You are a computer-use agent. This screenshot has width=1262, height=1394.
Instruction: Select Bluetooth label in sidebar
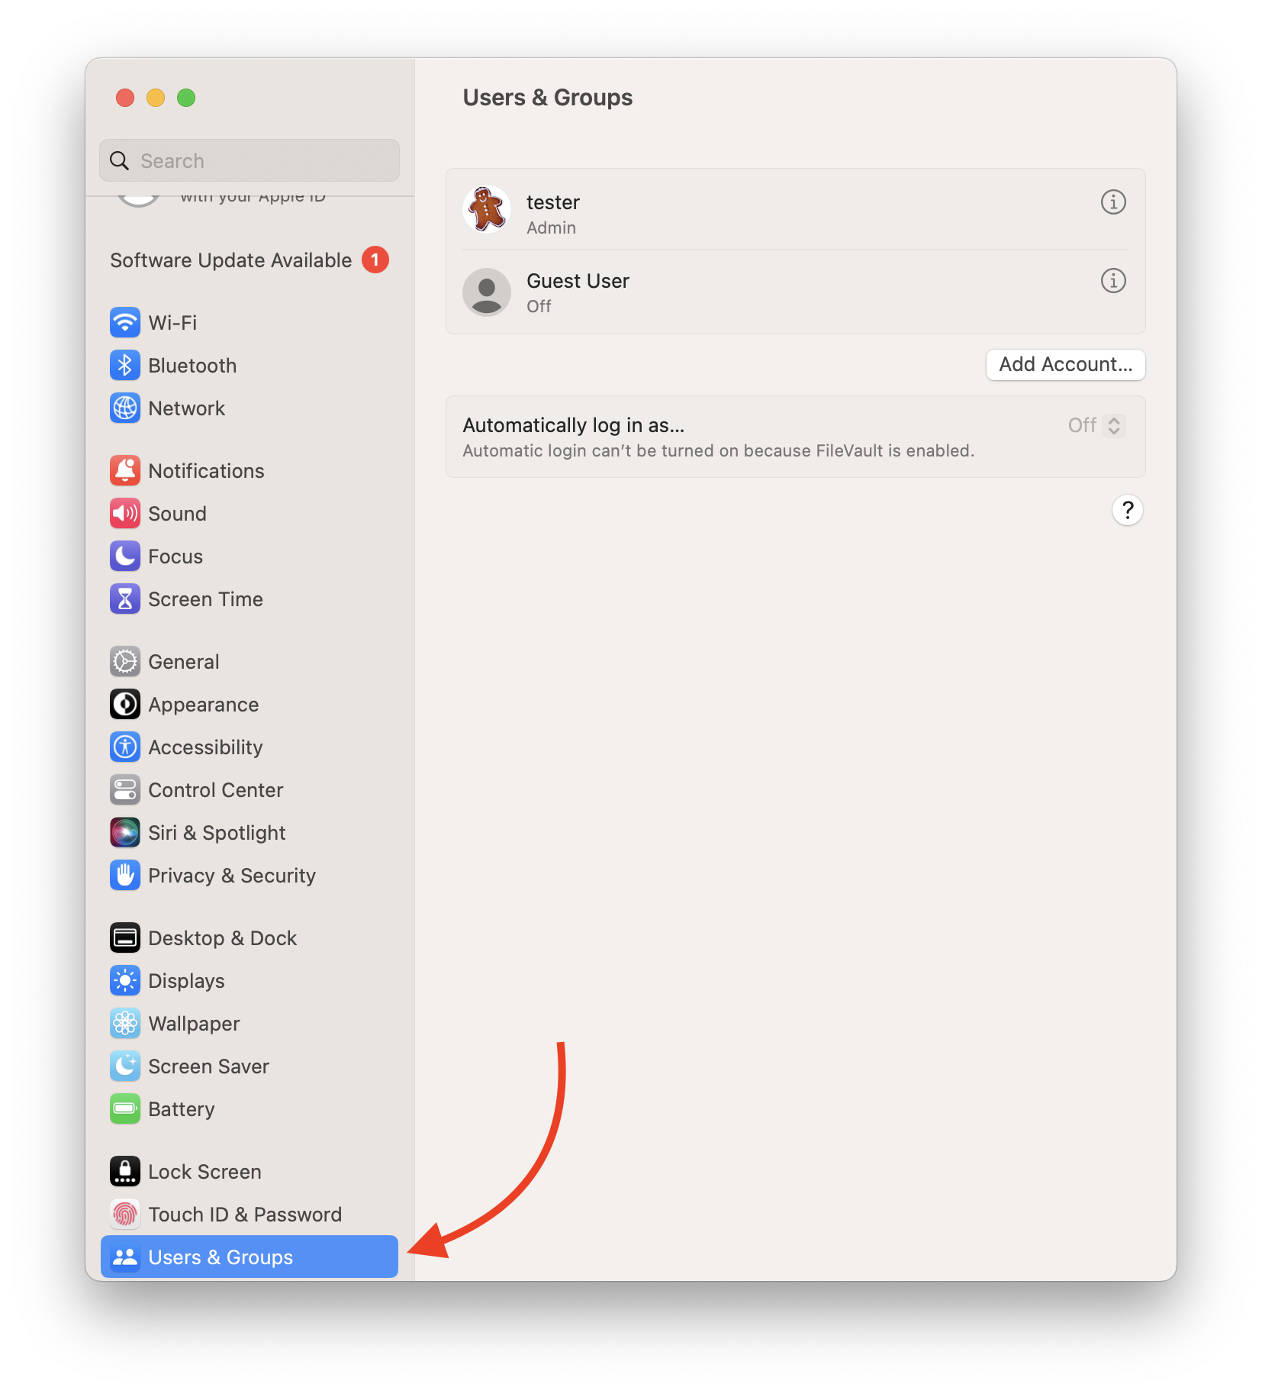[x=192, y=366]
